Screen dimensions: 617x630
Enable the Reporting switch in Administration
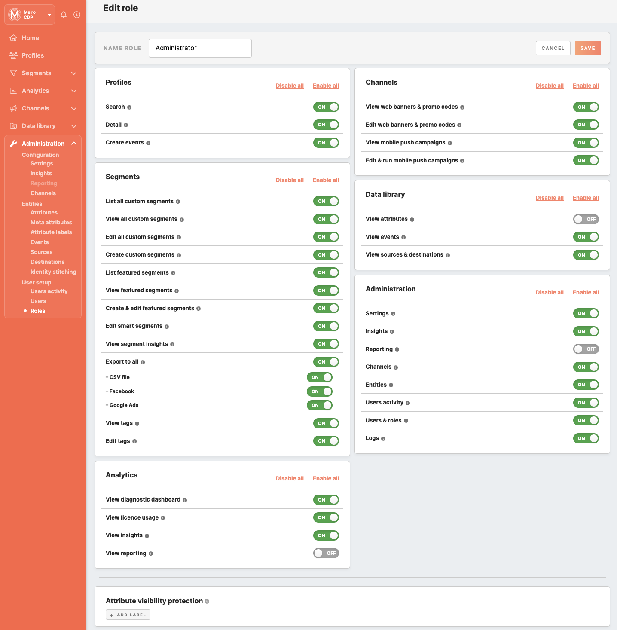(586, 349)
